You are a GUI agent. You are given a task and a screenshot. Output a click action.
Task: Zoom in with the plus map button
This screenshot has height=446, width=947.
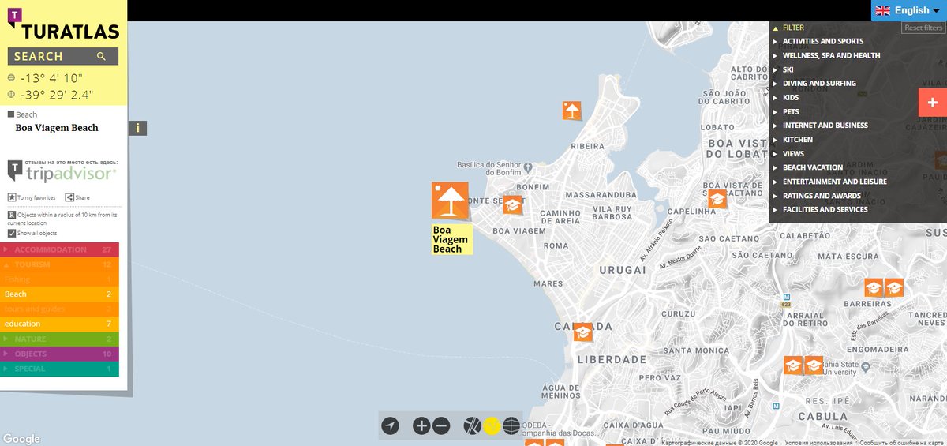[x=421, y=426]
